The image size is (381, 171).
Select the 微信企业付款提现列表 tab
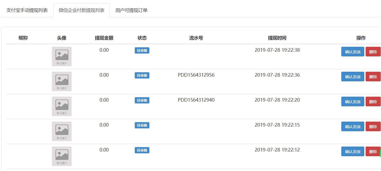[81, 10]
